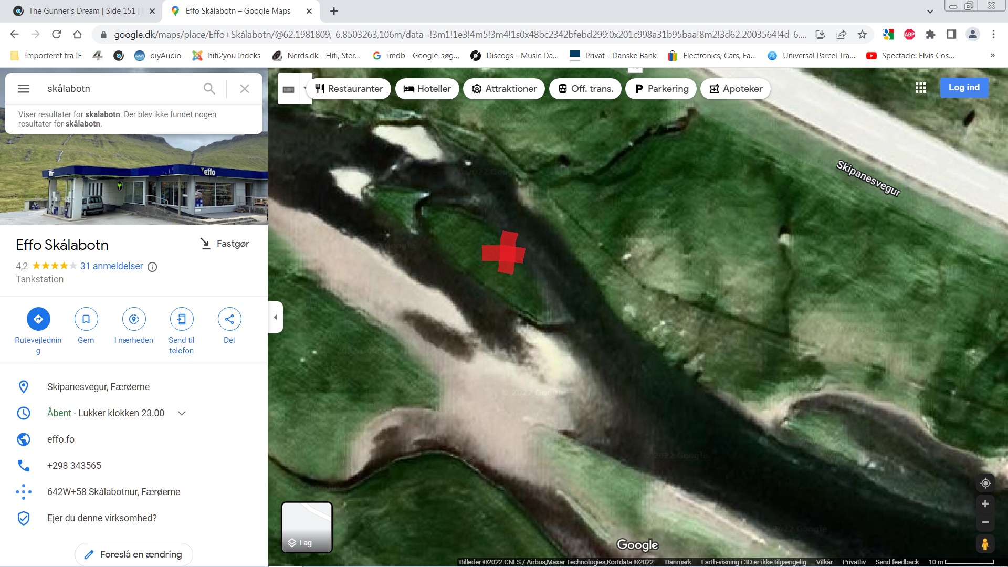
Task: Share place with the Del icon
Action: [229, 319]
